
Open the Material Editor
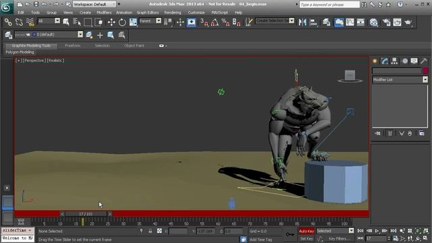(x=373, y=22)
